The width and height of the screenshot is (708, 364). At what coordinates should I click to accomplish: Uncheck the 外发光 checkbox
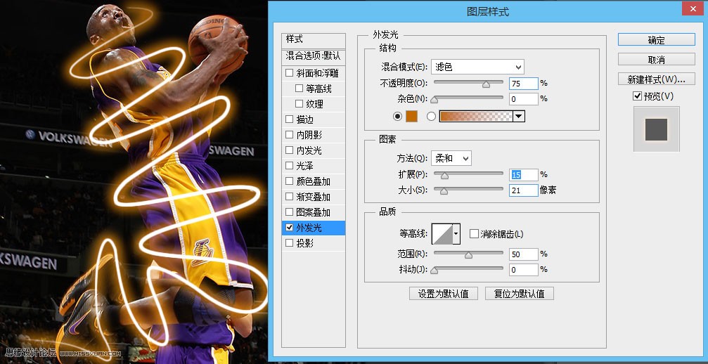coord(290,228)
